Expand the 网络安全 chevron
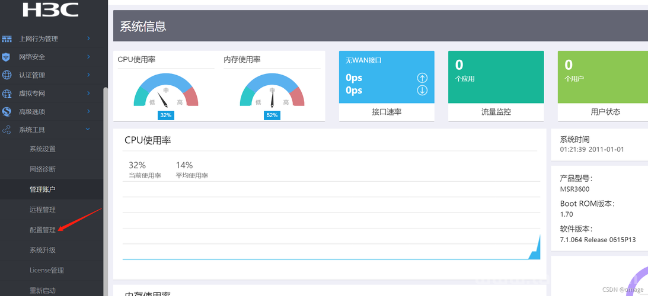The image size is (648, 296). click(88, 57)
